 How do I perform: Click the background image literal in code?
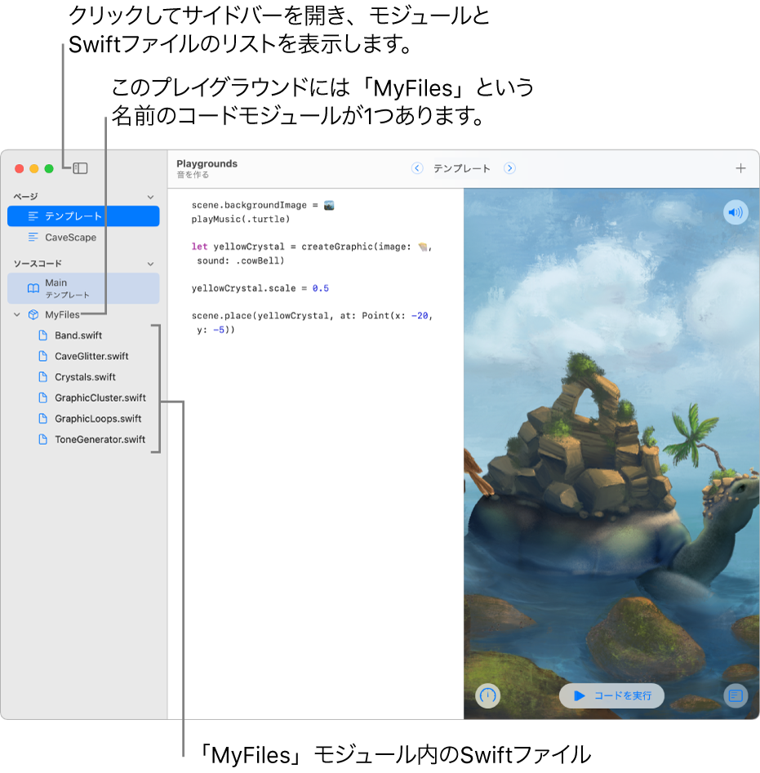(x=329, y=205)
